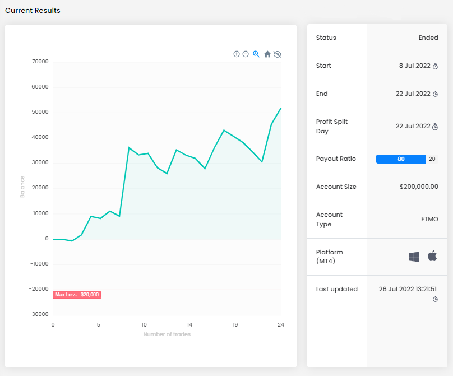The image size is (453, 377).
Task: Toggle chart visibility with the crossed-eye icon
Action: (x=278, y=54)
